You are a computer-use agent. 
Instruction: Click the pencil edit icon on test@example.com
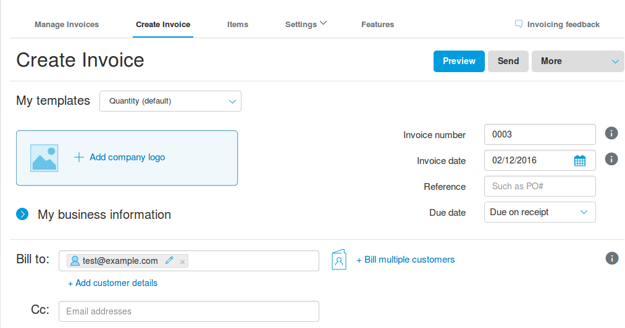(169, 261)
